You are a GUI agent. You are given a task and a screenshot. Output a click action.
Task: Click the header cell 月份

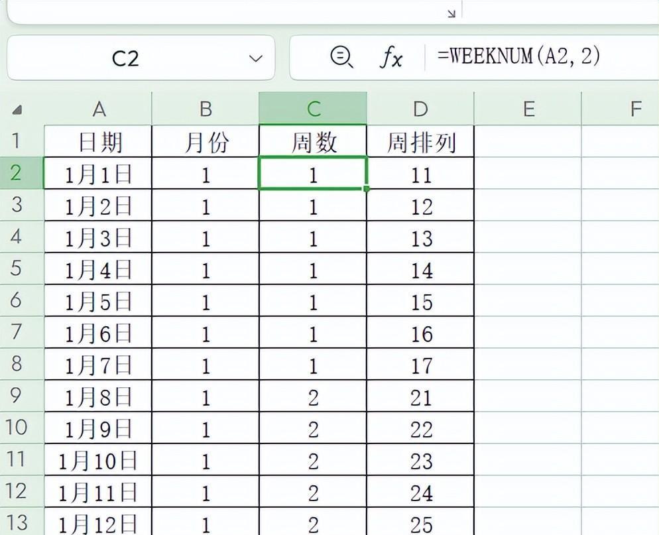click(206, 141)
